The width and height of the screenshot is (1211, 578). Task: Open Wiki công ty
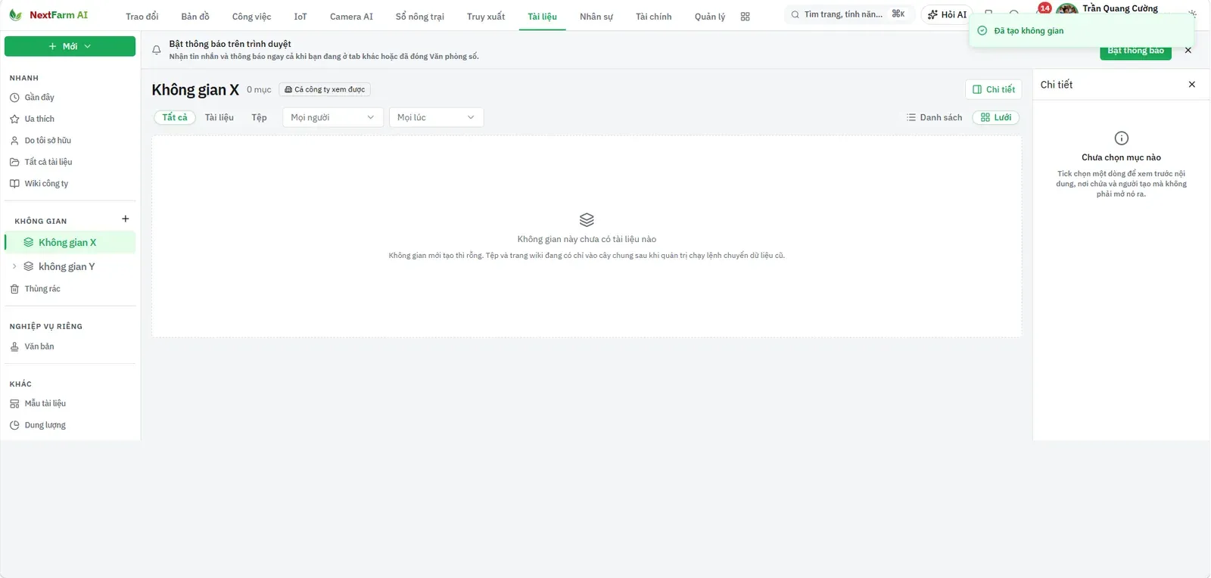click(x=70, y=184)
